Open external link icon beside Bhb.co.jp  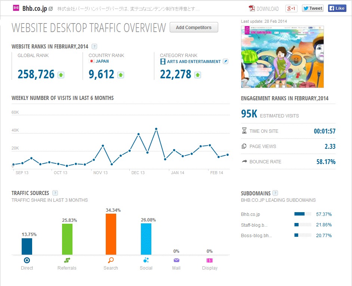coord(51,9)
